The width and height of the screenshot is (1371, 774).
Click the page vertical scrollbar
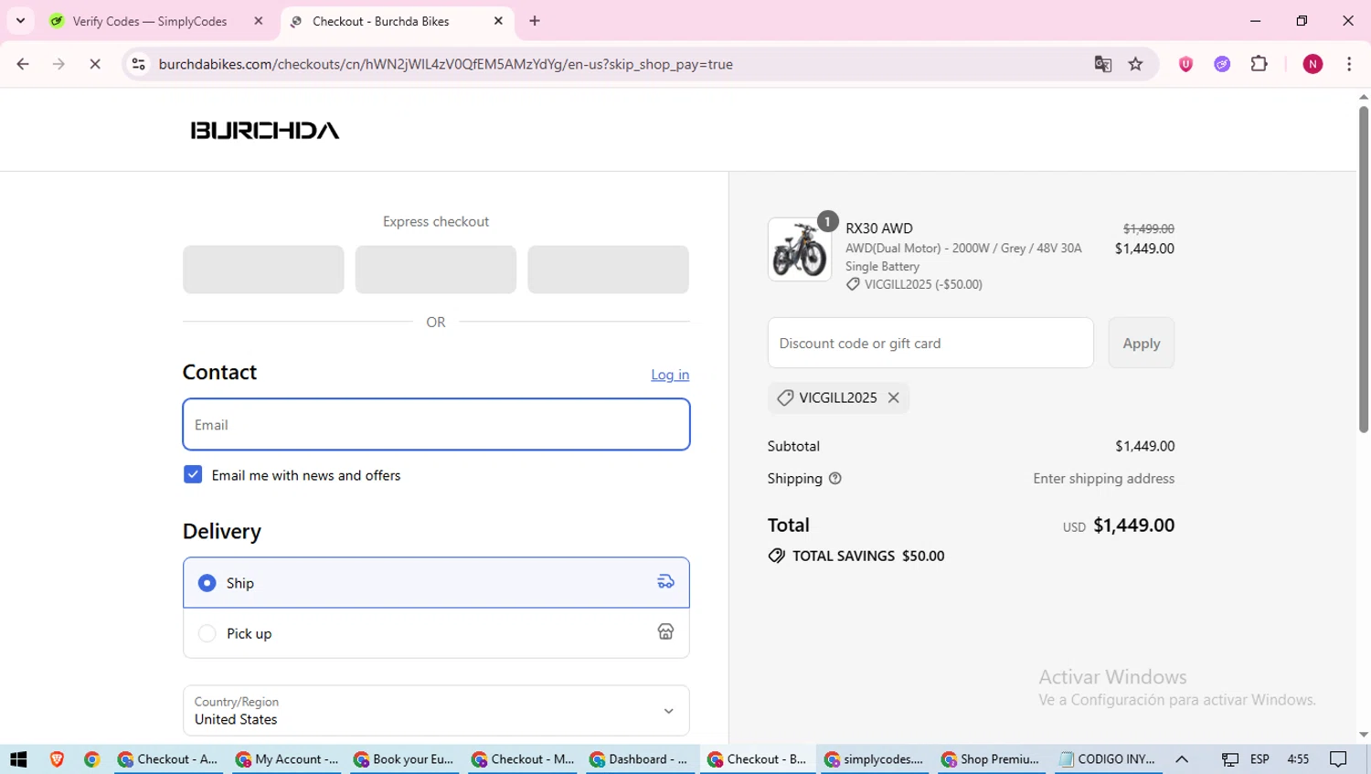tap(1364, 270)
